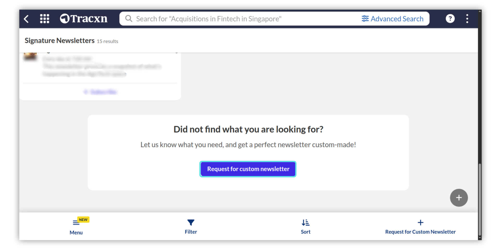Click the scrollbar down arrow

(x=480, y=238)
